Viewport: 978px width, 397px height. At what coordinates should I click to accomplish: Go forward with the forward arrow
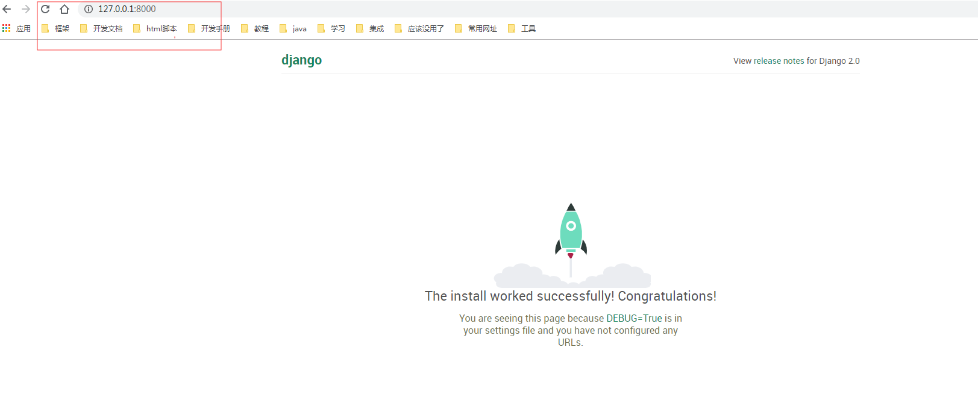click(26, 9)
